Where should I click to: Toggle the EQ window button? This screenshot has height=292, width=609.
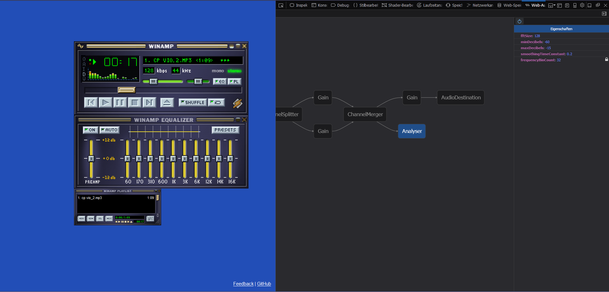(x=220, y=82)
